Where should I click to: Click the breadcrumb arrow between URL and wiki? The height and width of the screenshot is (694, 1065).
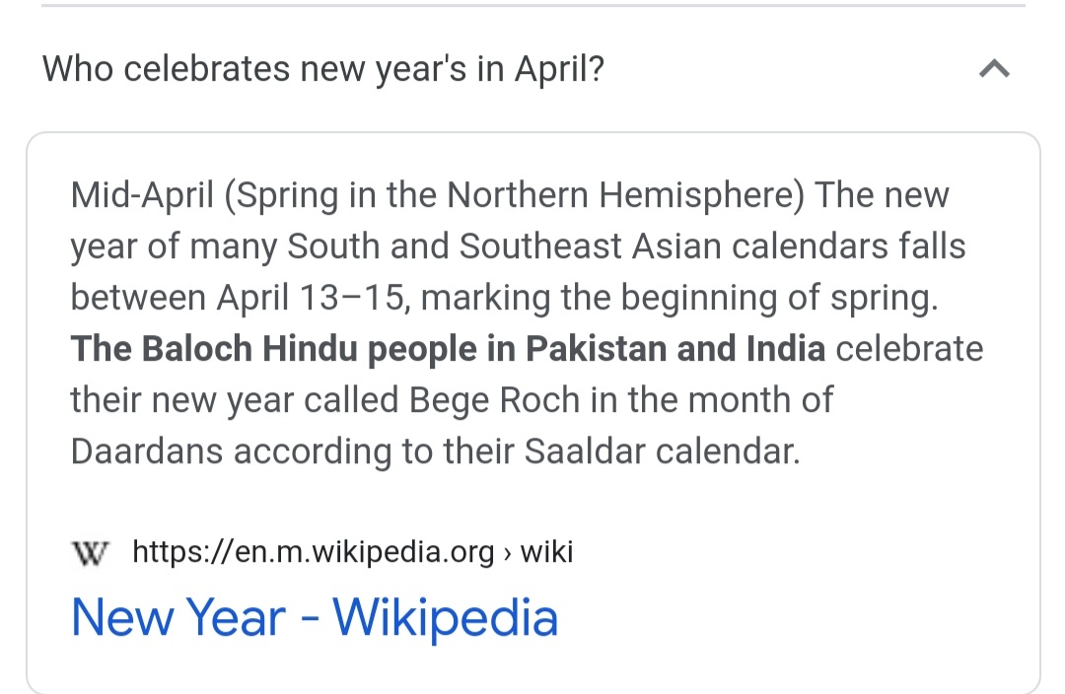click(507, 553)
